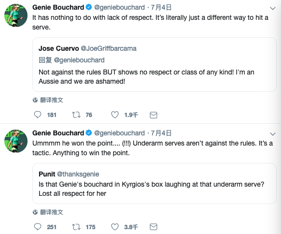Open Genie Bouchard avatar on second tweet
The image size is (281, 234).
(16, 141)
